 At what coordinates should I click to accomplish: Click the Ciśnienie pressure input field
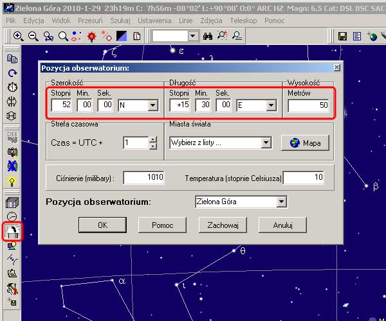(x=144, y=177)
